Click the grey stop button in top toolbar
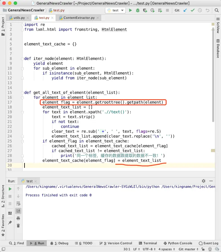This screenshot has width=221, height=252. tap(167, 10)
